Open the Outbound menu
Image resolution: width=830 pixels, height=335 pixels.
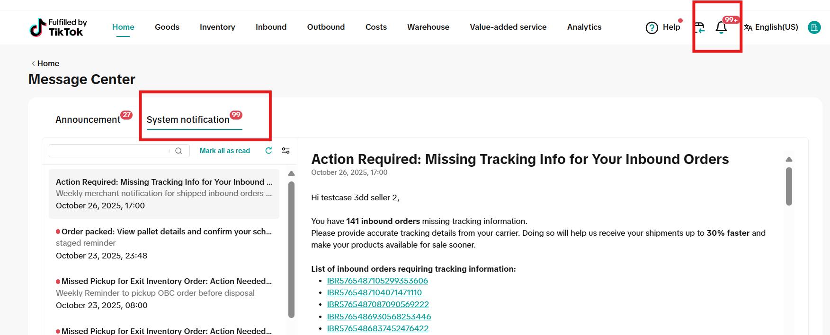coord(326,27)
